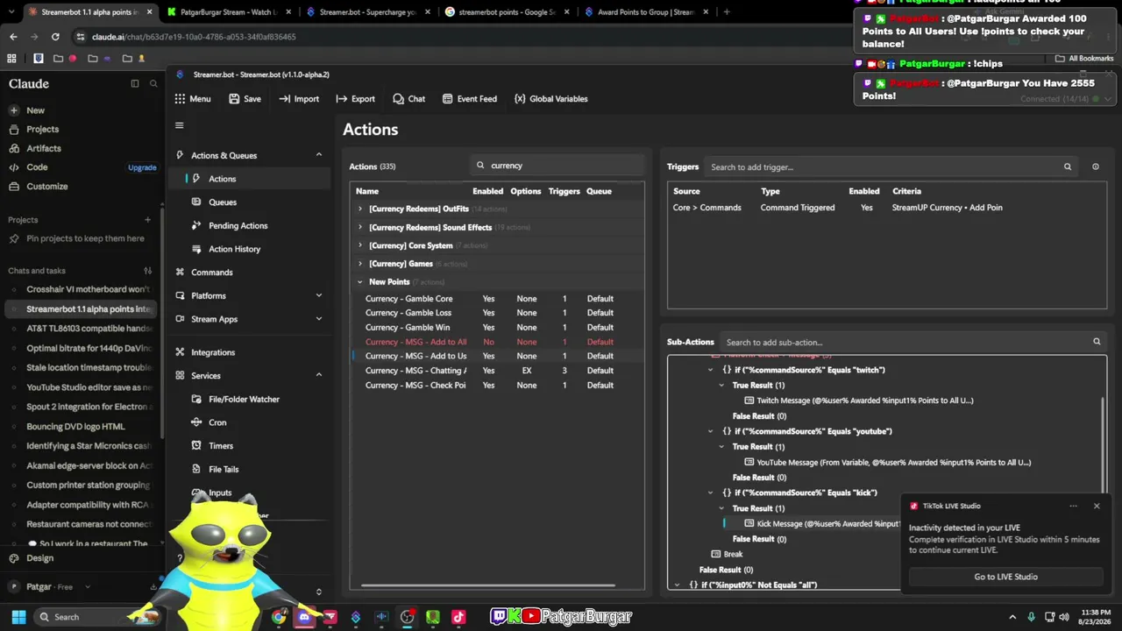This screenshot has height=631, width=1122.
Task: Click the Cron service icon
Action: pyautogui.click(x=196, y=422)
